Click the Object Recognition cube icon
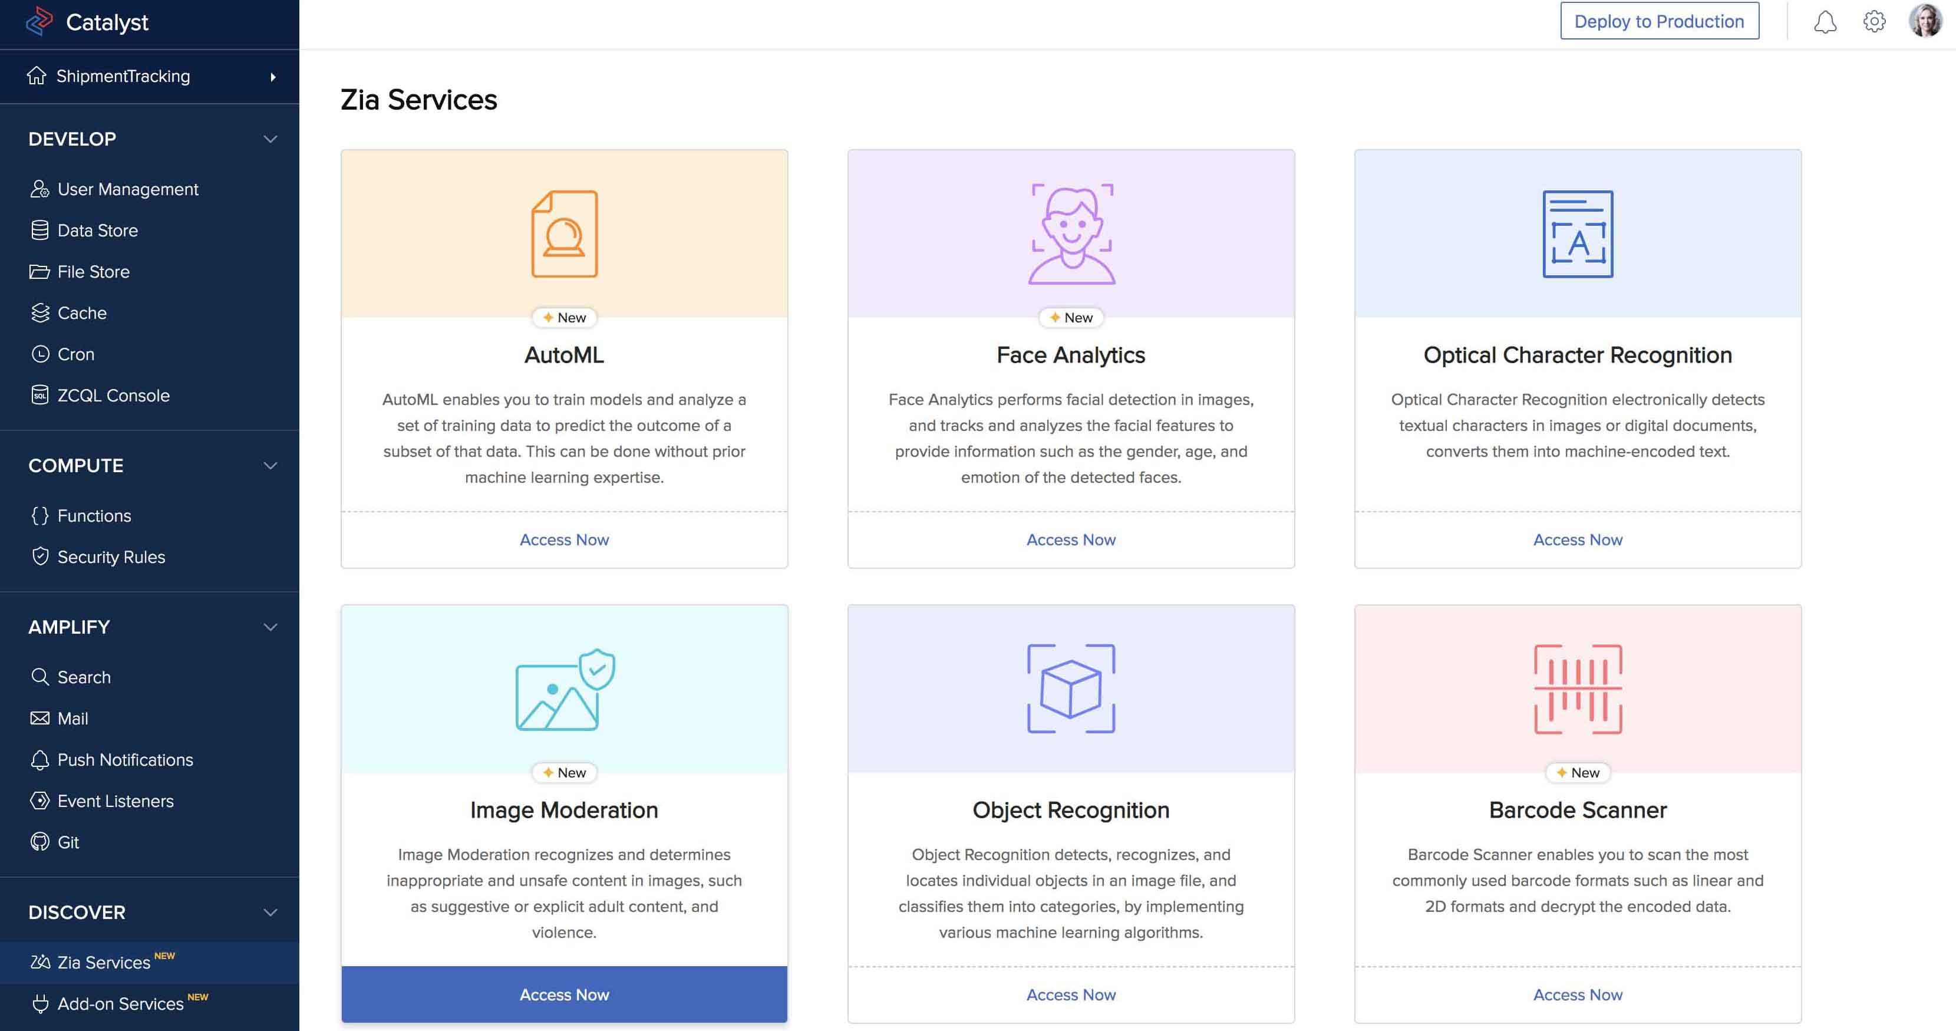Image resolution: width=1956 pixels, height=1031 pixels. [1071, 689]
